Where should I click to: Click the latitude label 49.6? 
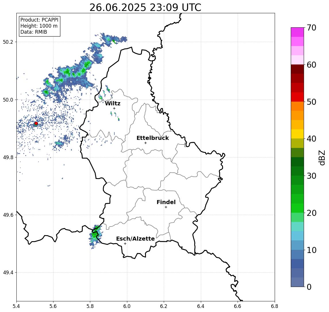[x=8, y=215]
